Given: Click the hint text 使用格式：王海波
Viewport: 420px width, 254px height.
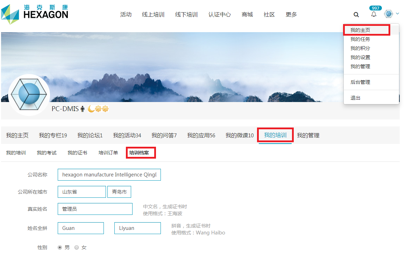Looking at the screenshot, I should 163,213.
